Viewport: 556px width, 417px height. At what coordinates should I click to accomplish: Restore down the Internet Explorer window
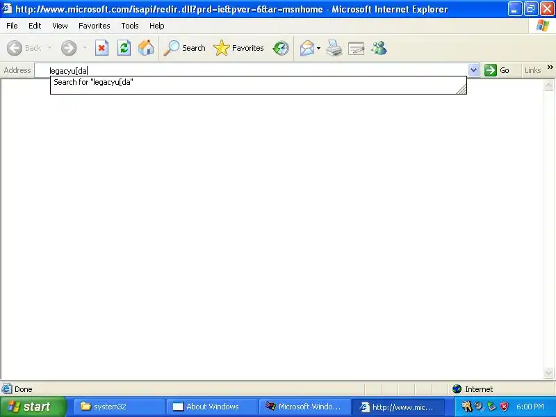[x=531, y=9]
